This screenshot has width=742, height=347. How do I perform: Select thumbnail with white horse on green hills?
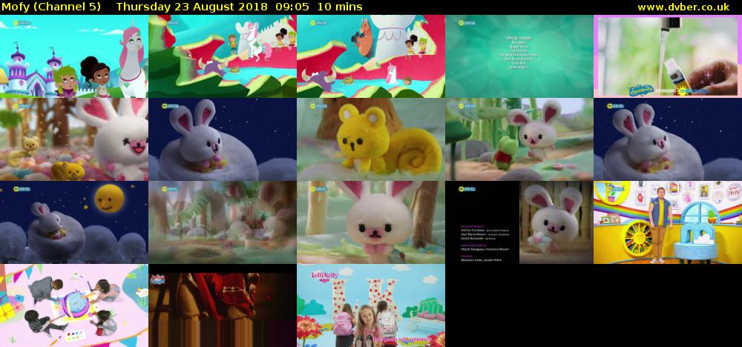click(x=223, y=56)
